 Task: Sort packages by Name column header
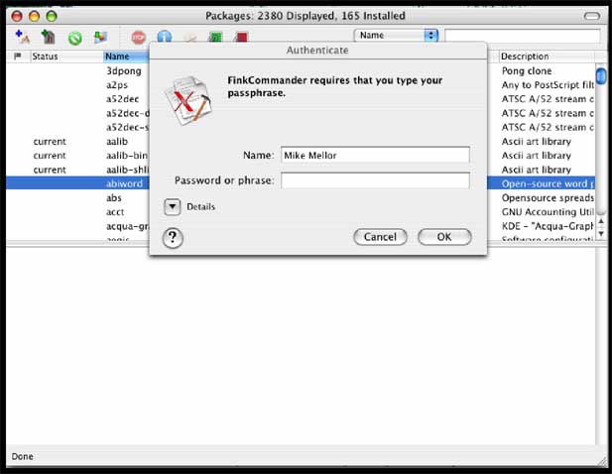click(x=126, y=57)
